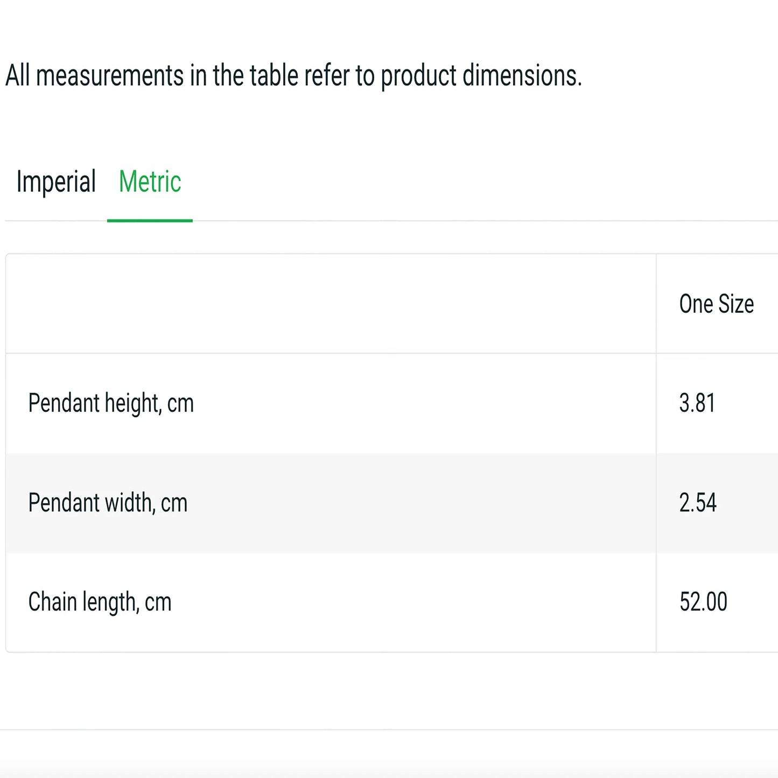The width and height of the screenshot is (778, 778).
Task: Click the green underline beneath Metric
Action: pyautogui.click(x=150, y=220)
